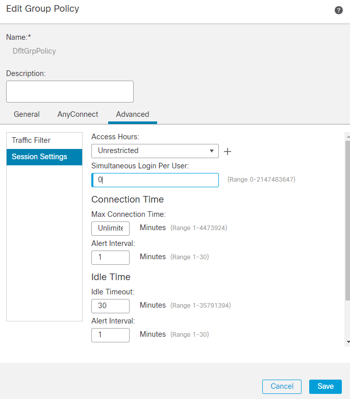Select the Advanced tab
The image size is (350, 399).
(133, 114)
